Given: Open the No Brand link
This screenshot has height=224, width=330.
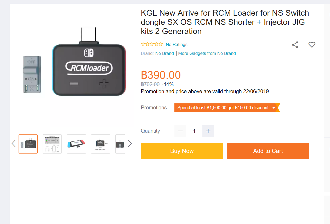Looking at the screenshot, I should pos(164,53).
